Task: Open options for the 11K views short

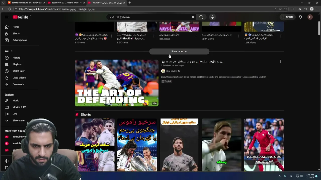Action: click(x=111, y=36)
